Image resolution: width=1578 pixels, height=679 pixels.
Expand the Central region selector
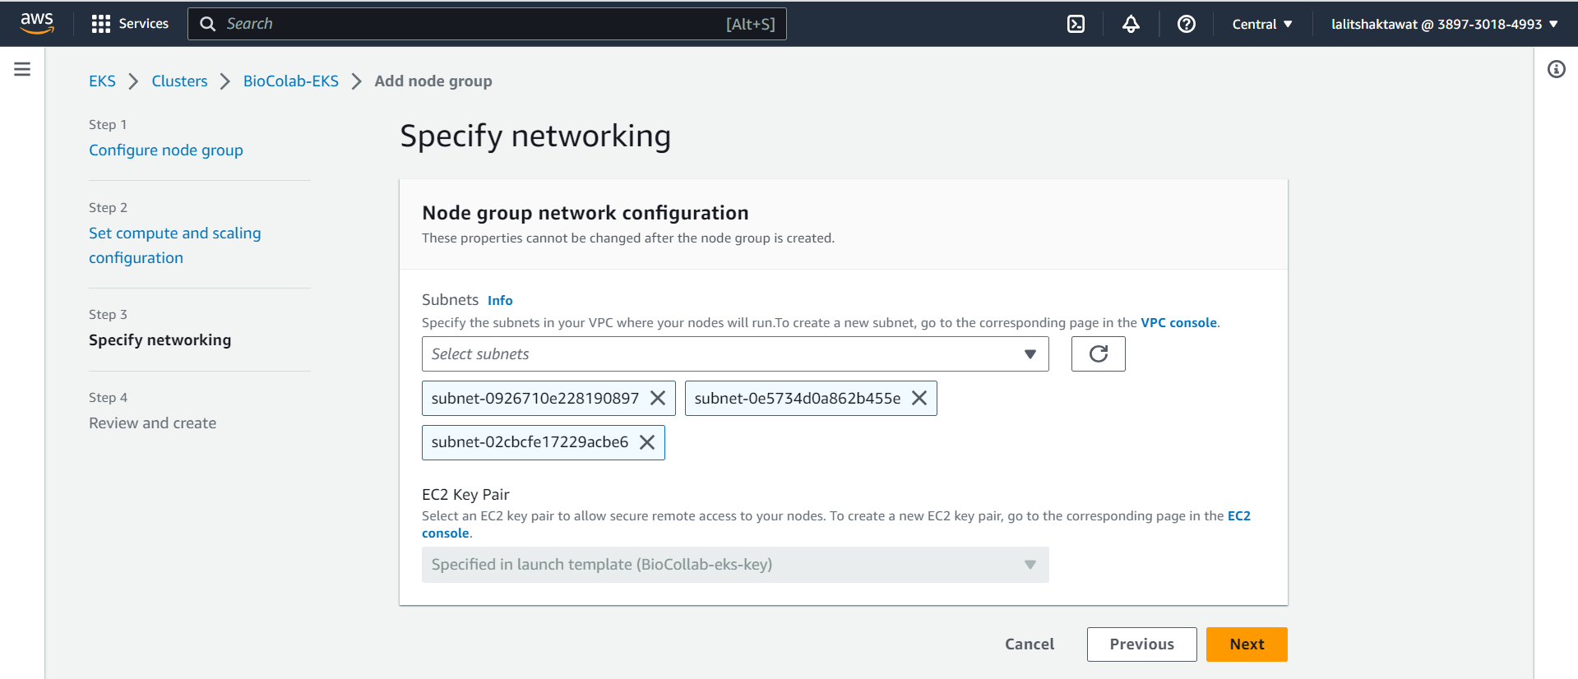coord(1262,24)
